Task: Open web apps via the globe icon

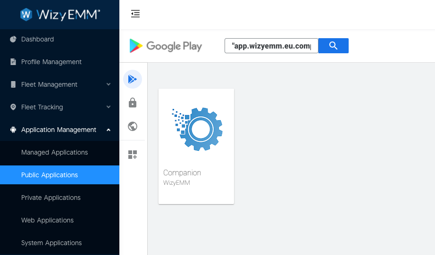Action: point(133,126)
